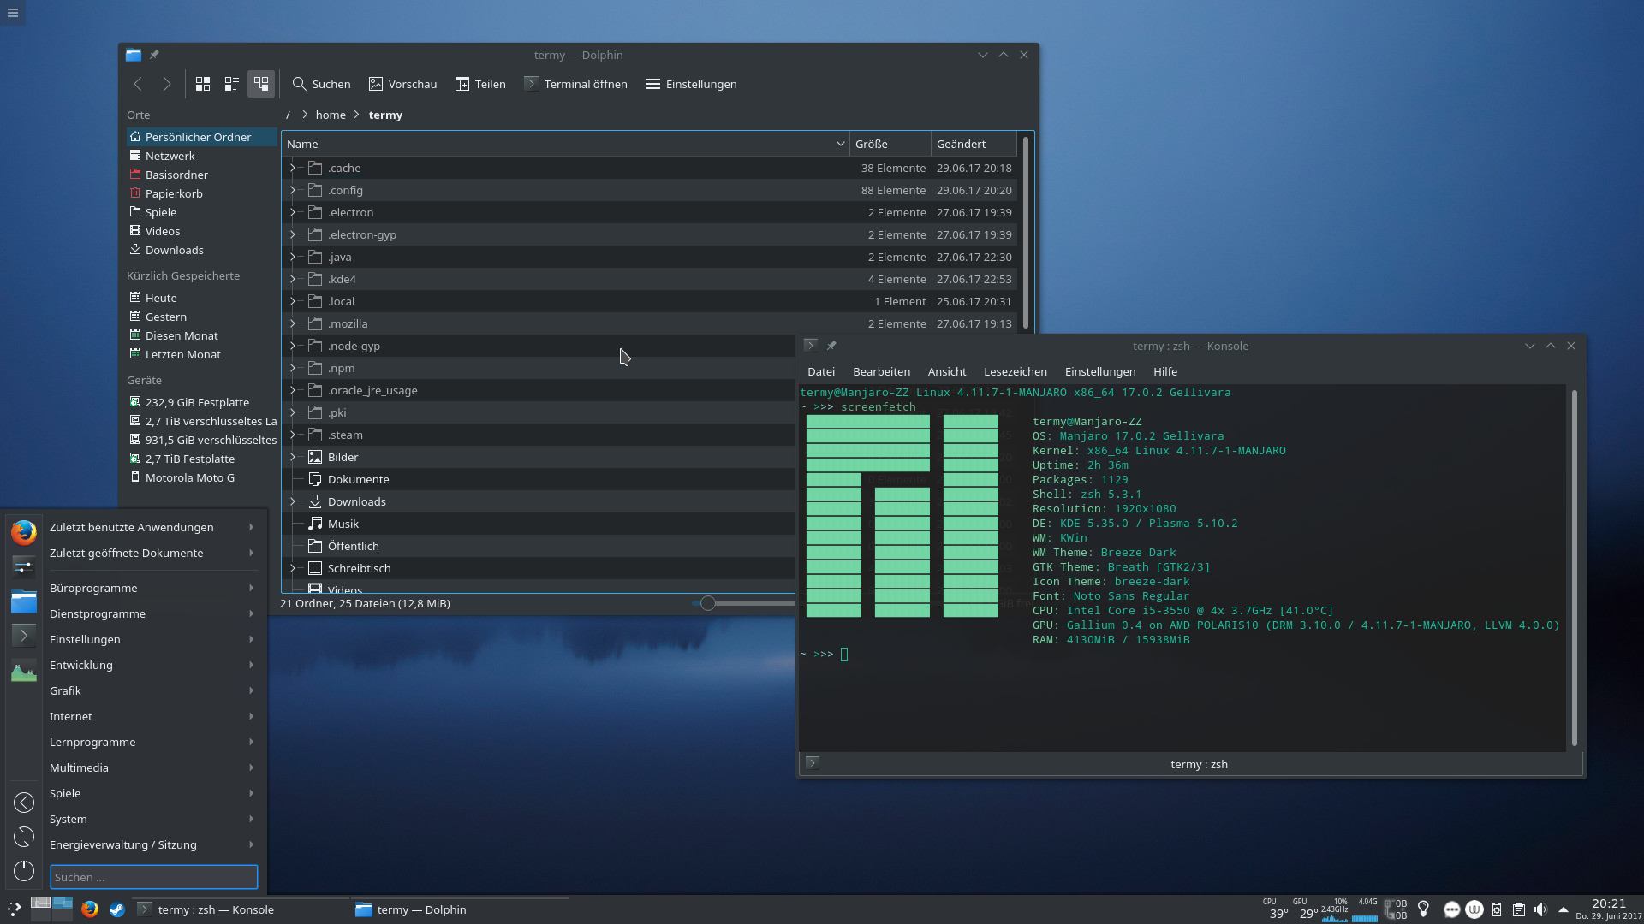The height and width of the screenshot is (924, 1644).
Task: Go back with Dolphin's back arrow
Action: point(138,84)
